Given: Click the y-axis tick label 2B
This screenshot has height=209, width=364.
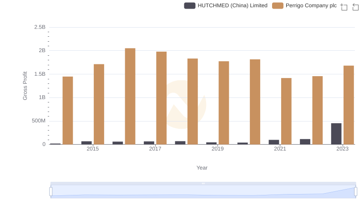Looking at the screenshot, I should pos(42,50).
